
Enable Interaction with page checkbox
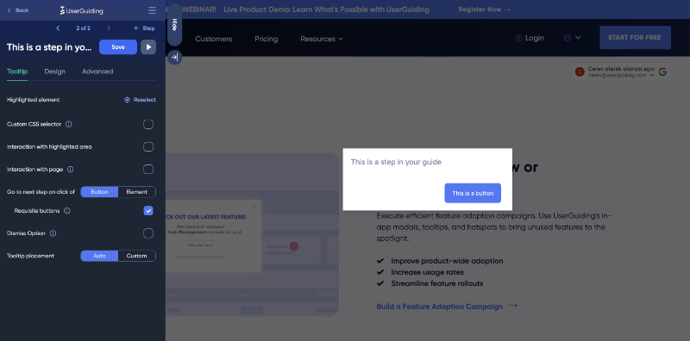coord(148,169)
